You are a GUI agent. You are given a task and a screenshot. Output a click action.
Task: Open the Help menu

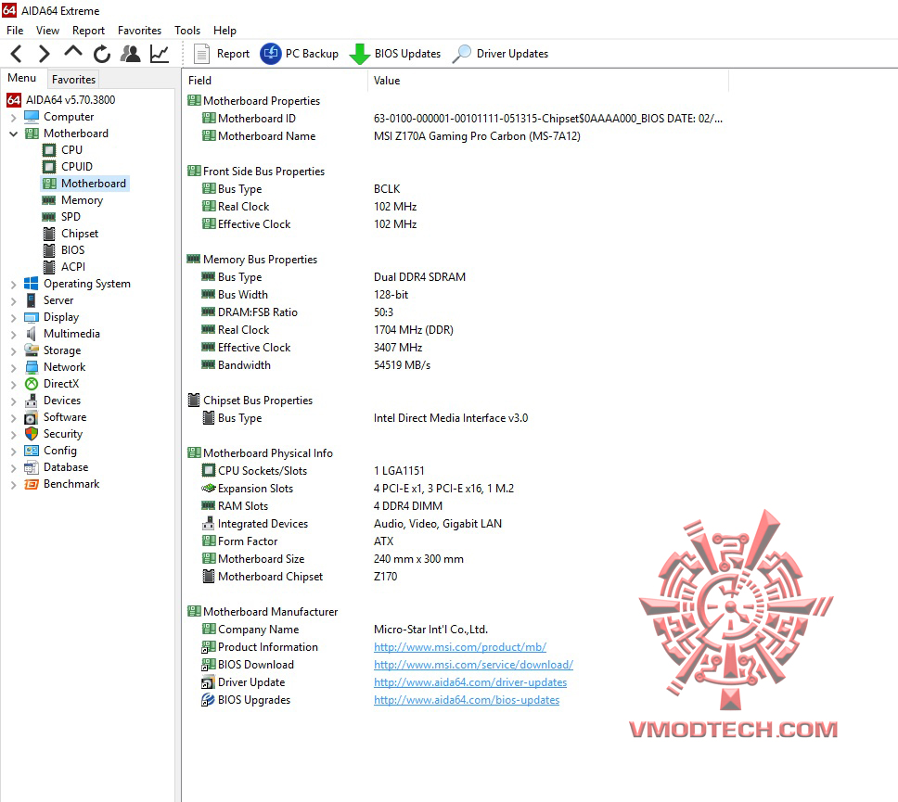point(224,31)
